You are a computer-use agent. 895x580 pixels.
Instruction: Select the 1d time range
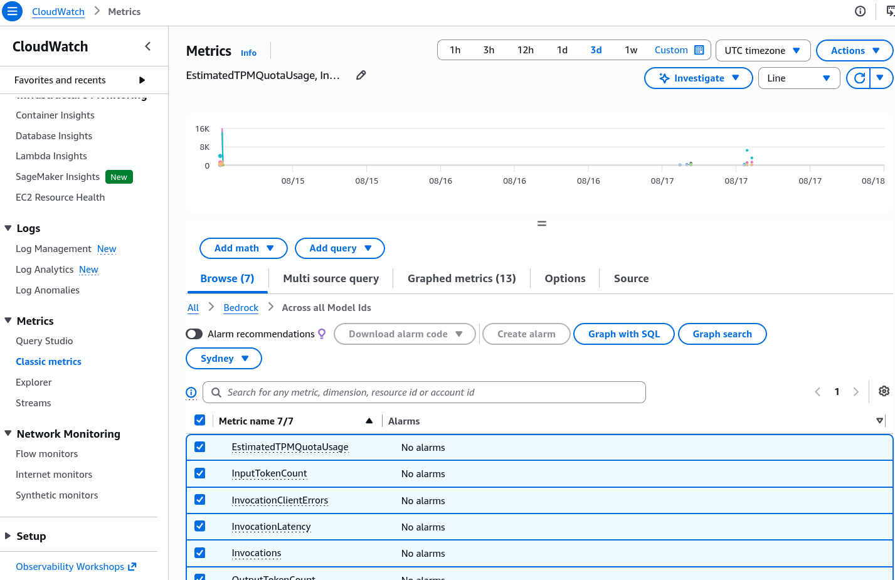pyautogui.click(x=562, y=50)
